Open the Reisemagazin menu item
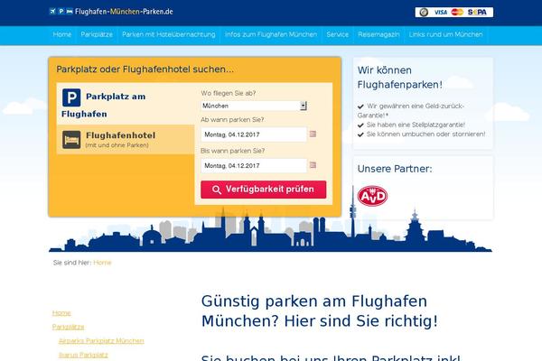The height and width of the screenshot is (361, 542). pos(378,34)
